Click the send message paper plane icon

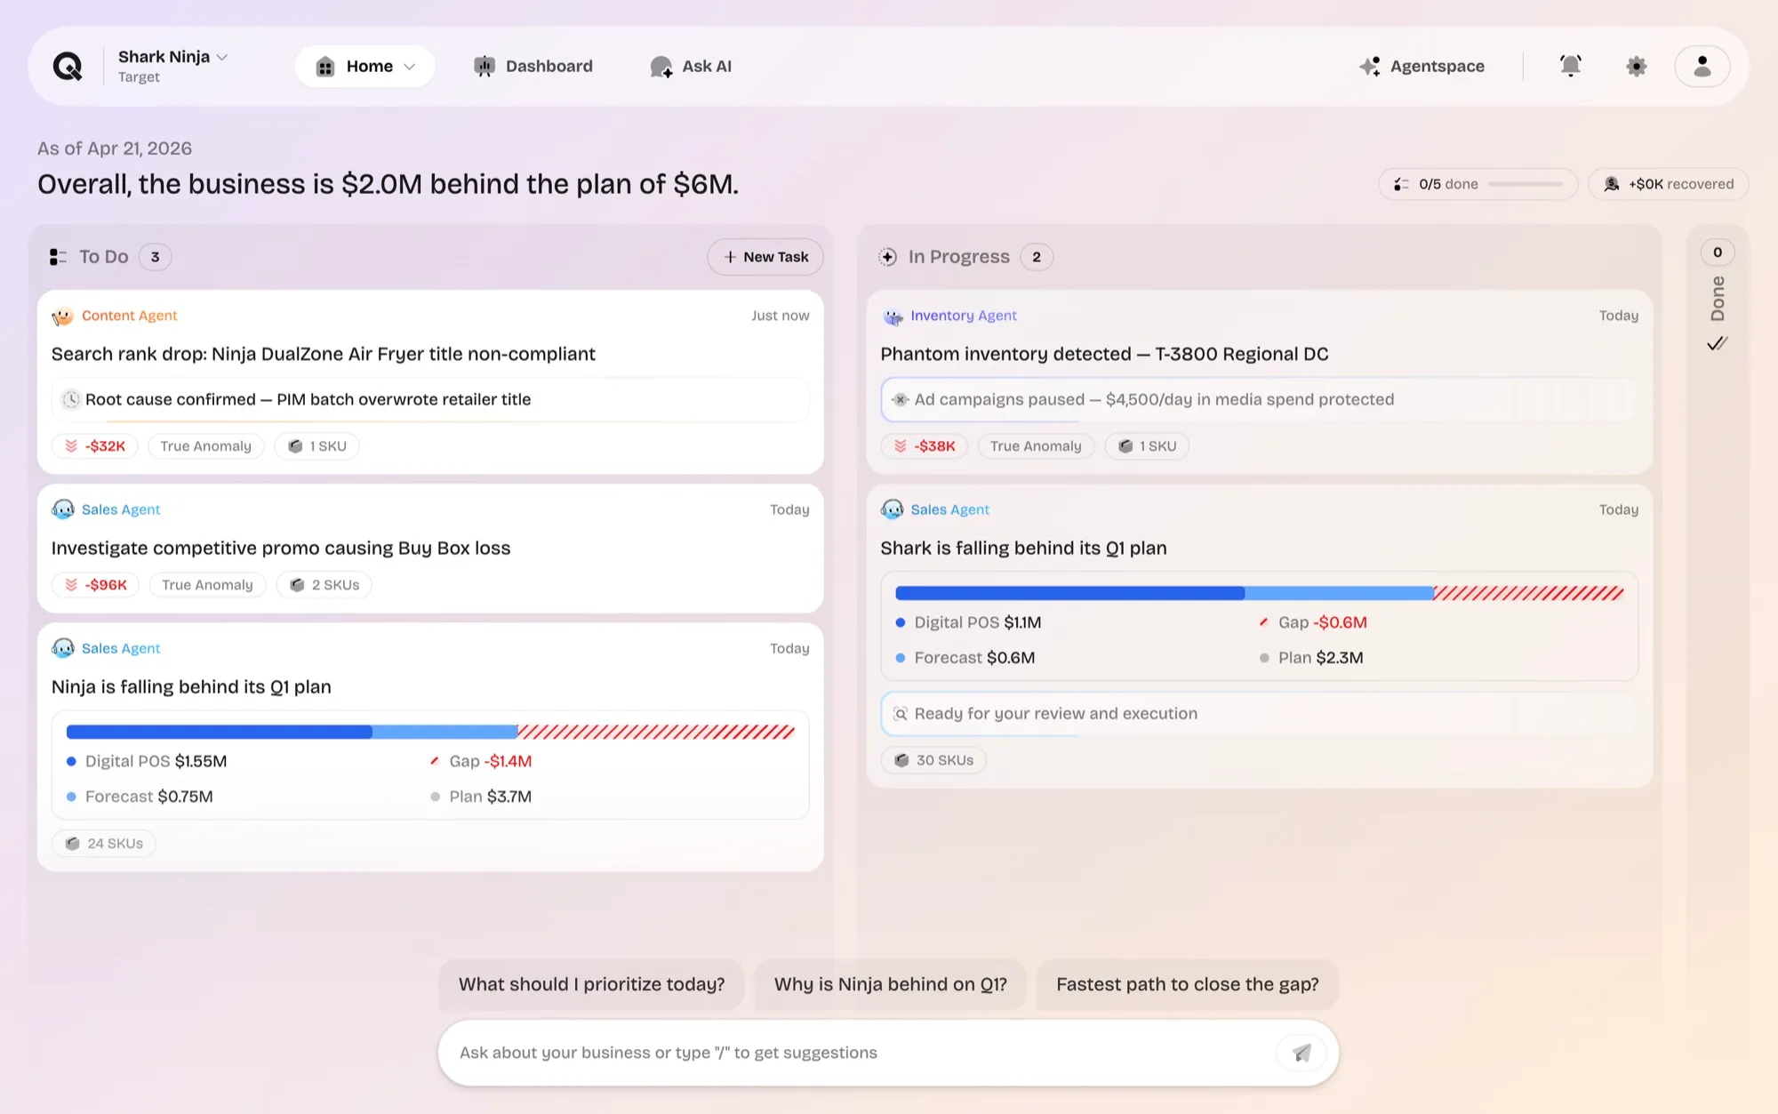tap(1301, 1053)
